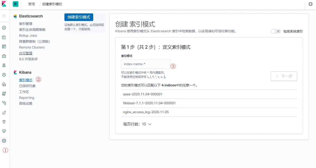Click the blue 创建索引模式 button

point(79,17)
